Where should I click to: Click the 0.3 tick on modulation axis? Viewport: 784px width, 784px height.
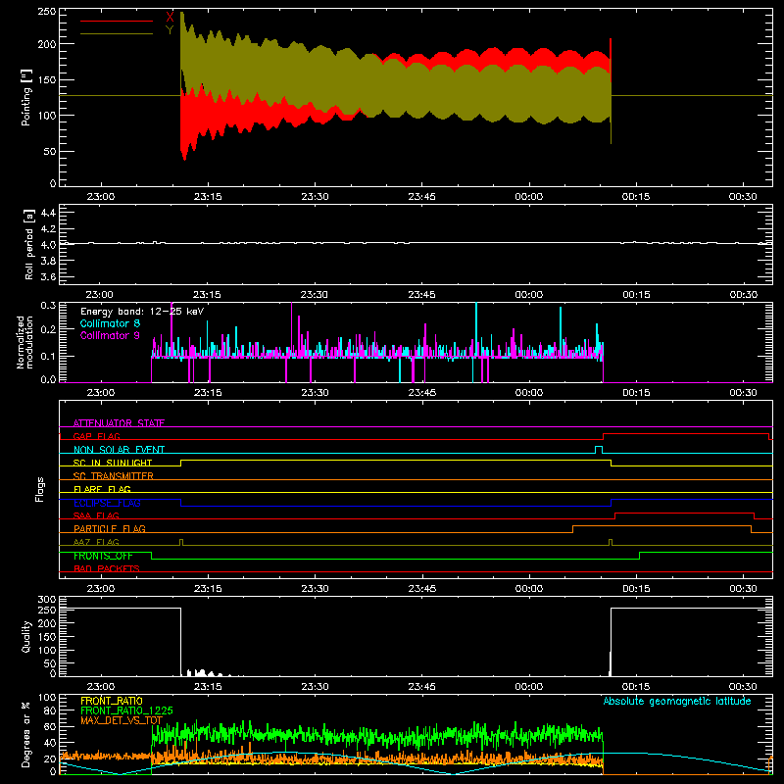[48, 305]
